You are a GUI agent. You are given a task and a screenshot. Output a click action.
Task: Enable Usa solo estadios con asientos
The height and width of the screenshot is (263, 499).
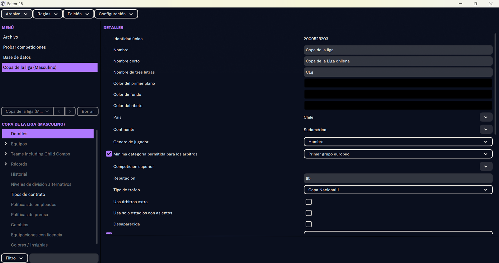(x=308, y=213)
